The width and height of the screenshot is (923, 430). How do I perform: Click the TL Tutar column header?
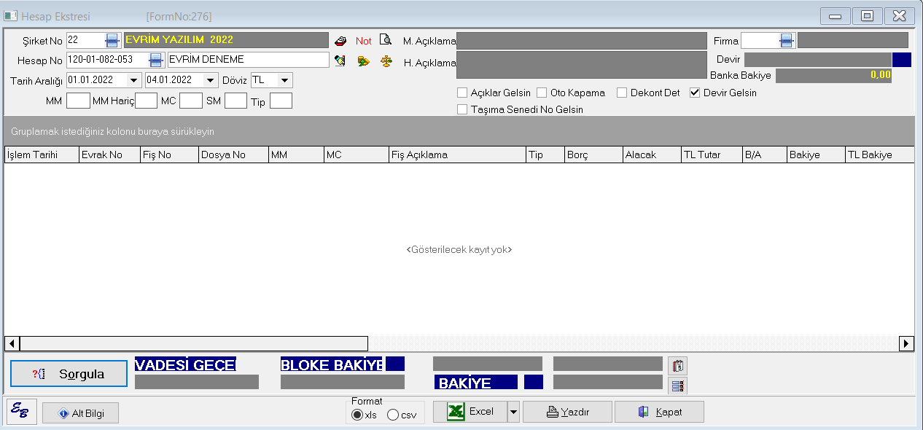pyautogui.click(x=712, y=155)
